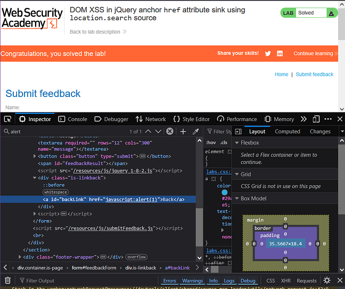
Task: Show more devtools tabs chevron
Action: [x=304, y=119]
